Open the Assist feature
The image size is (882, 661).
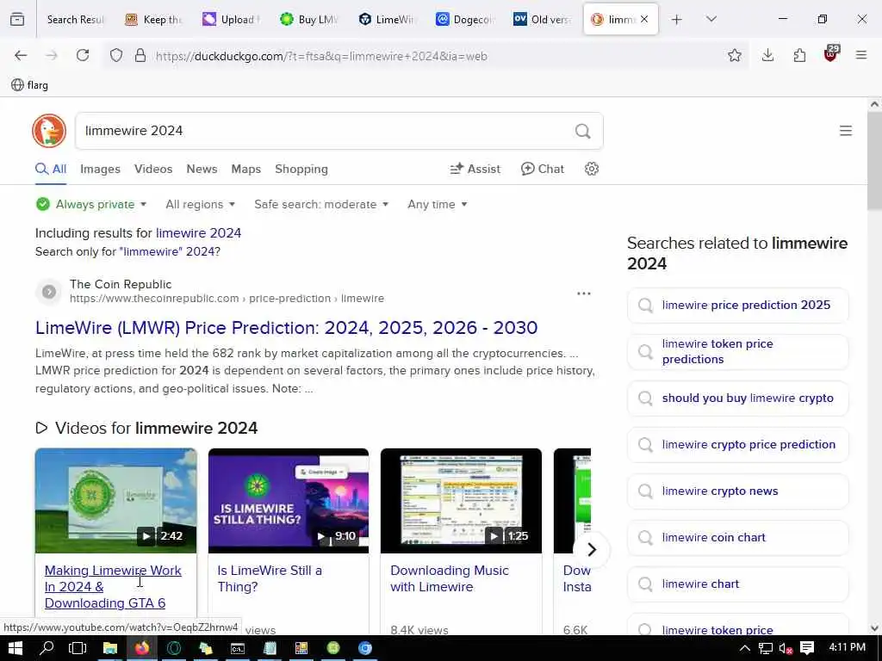tap(475, 169)
